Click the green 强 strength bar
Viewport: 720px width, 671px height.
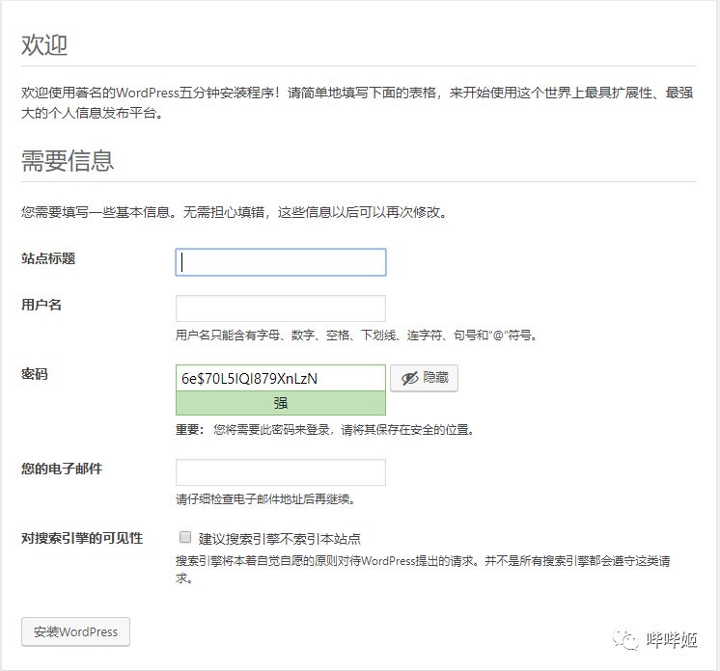(x=280, y=403)
